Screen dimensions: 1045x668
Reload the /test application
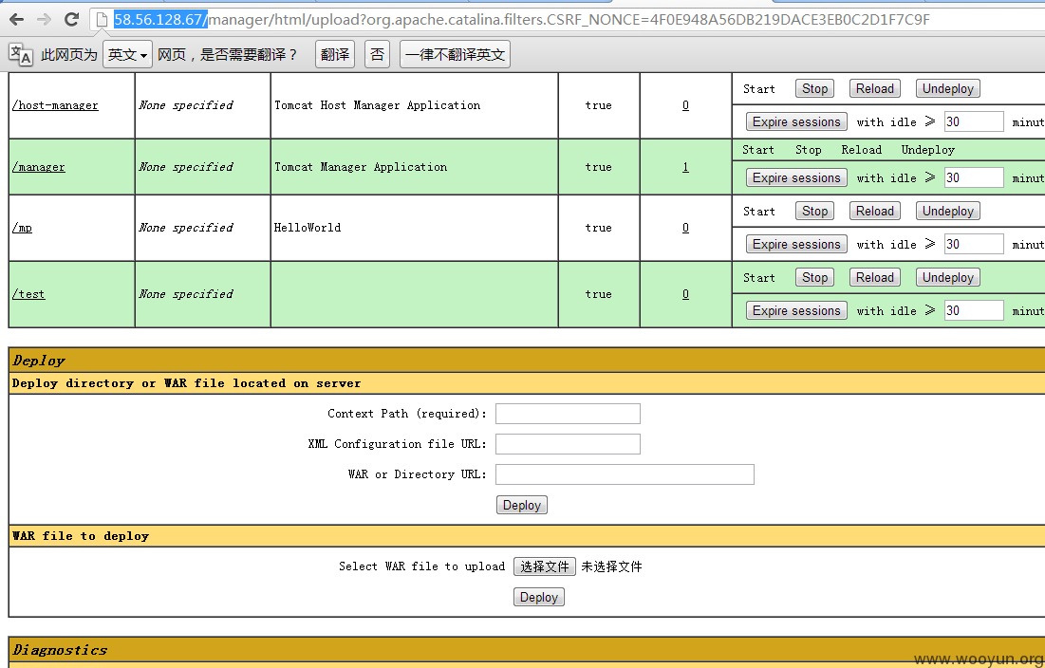point(874,278)
